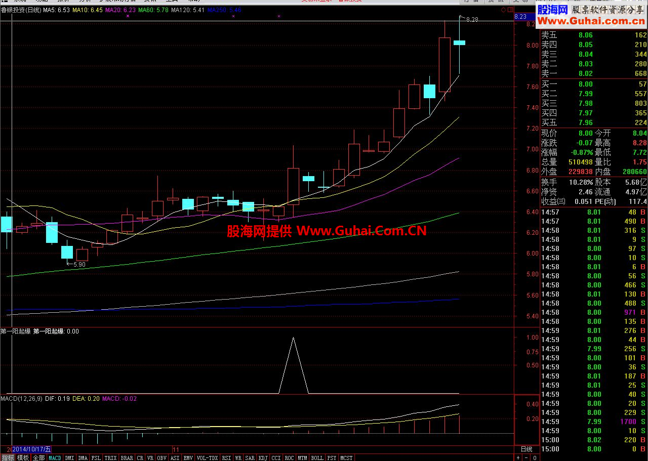
Task: Select the CCI indicator tab
Action: point(276,457)
